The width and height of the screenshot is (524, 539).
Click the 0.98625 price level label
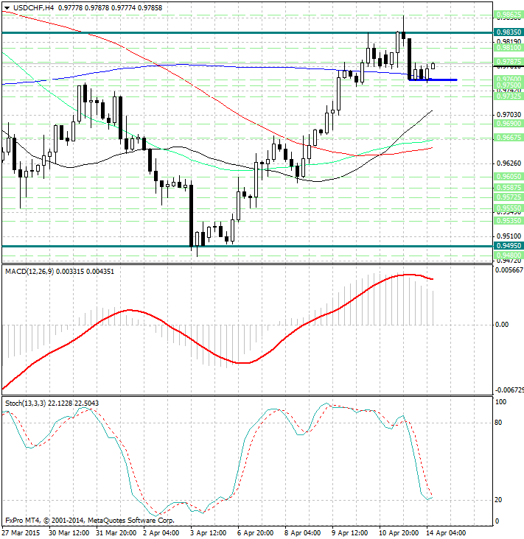coord(509,15)
